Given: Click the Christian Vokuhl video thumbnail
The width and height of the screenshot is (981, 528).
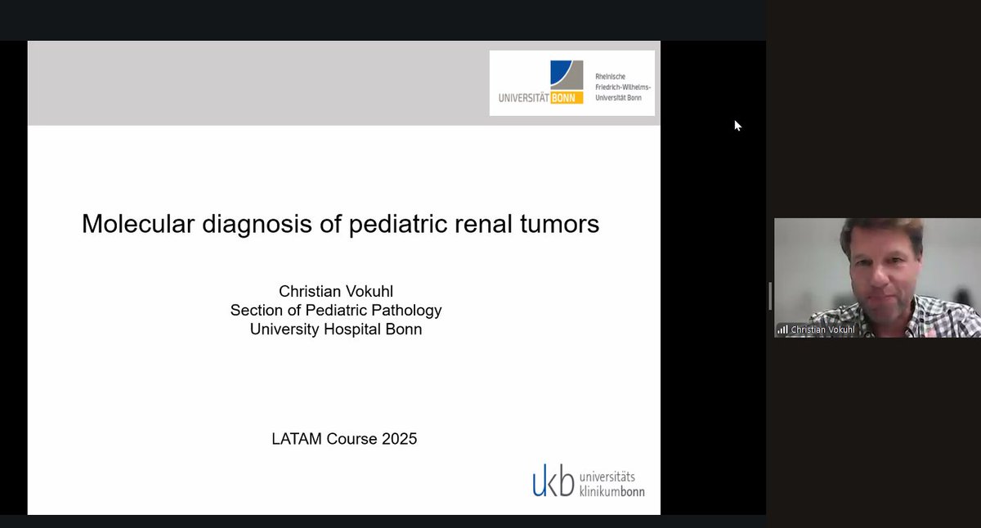Looking at the screenshot, I should pyautogui.click(x=877, y=278).
